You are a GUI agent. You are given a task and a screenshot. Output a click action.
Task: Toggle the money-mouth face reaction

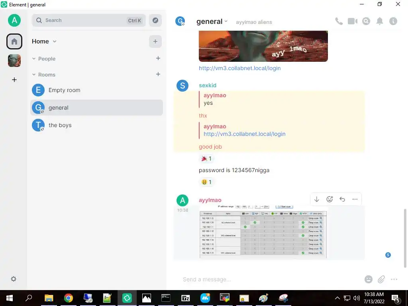click(x=206, y=182)
